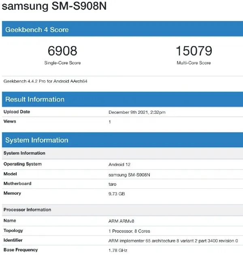The width and height of the screenshot is (243, 255).
Task: Click the multi-core score 15079
Action: pyautogui.click(x=194, y=51)
